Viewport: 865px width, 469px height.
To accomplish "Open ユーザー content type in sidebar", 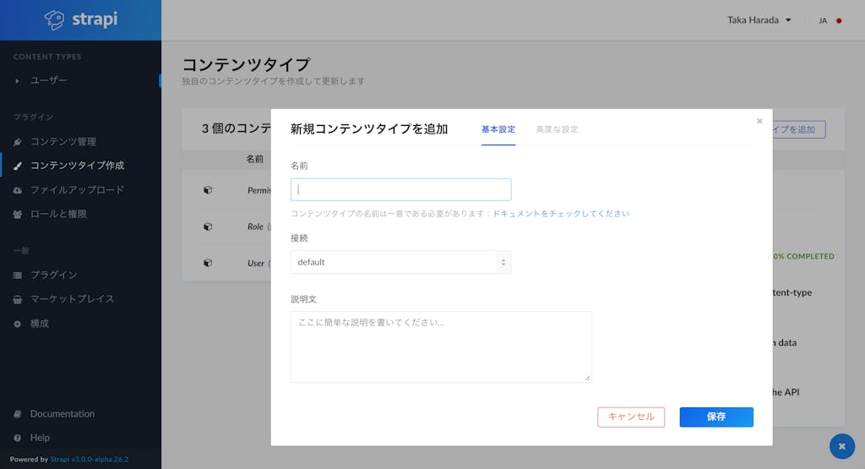I will [48, 80].
